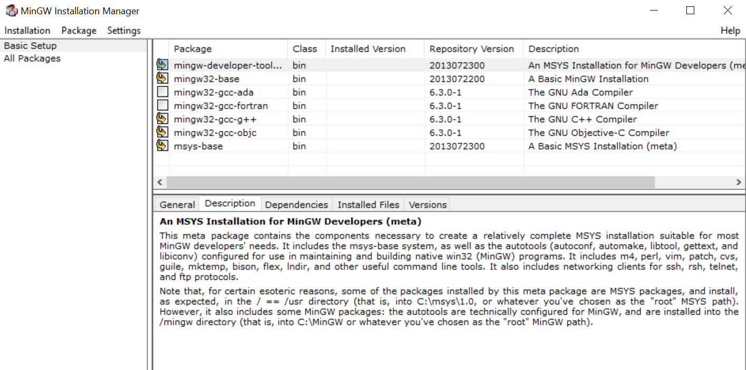746x370 pixels.
Task: Toggle the install mark for mingw32-gcc-objc
Action: coord(162,132)
